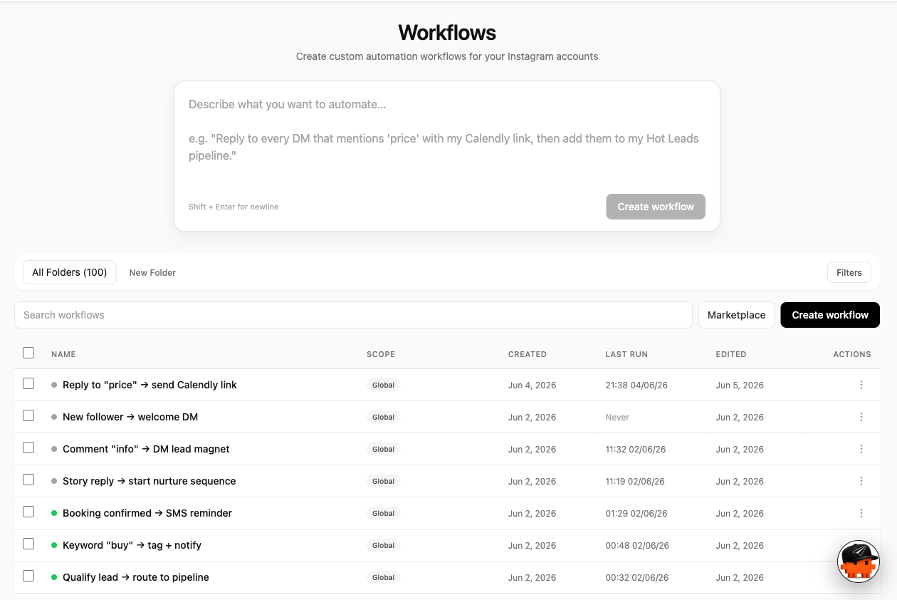
Task: Check the Booking confirmed SMS reminder row
Action: click(x=28, y=512)
